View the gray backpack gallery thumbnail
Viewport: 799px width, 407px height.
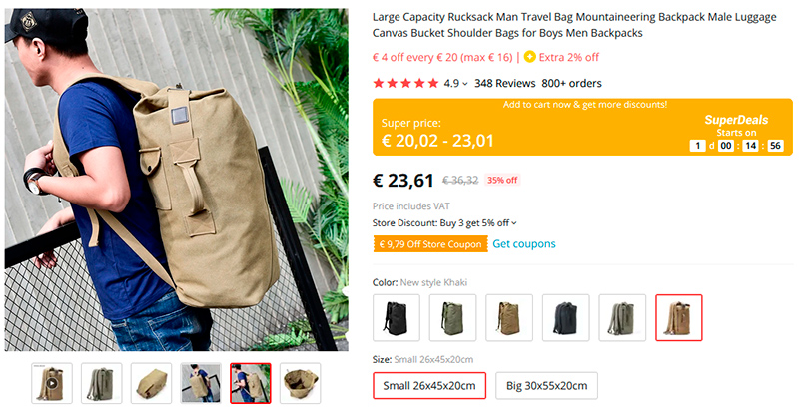(102, 383)
